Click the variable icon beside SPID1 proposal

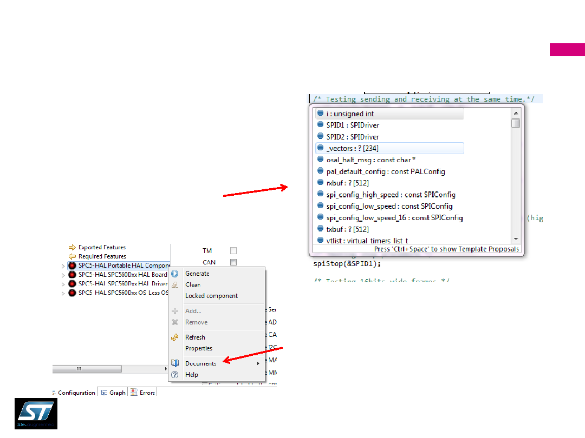pyautogui.click(x=320, y=124)
